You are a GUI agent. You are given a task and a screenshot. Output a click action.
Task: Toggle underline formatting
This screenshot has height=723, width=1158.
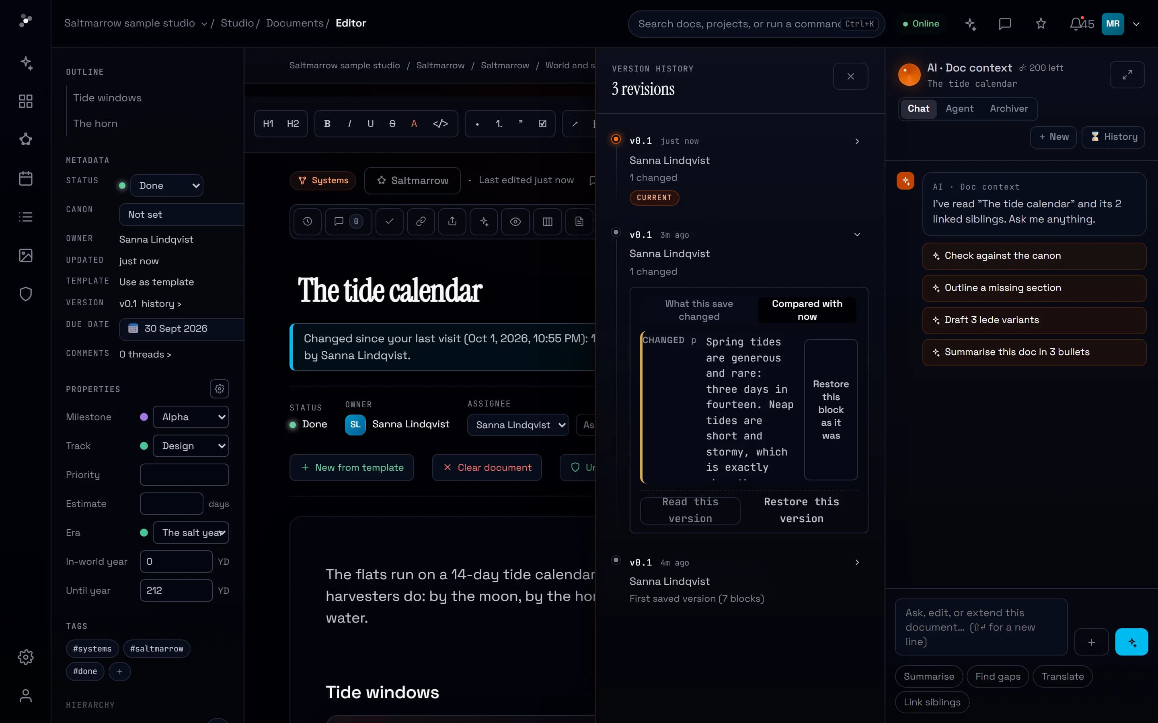coord(370,124)
